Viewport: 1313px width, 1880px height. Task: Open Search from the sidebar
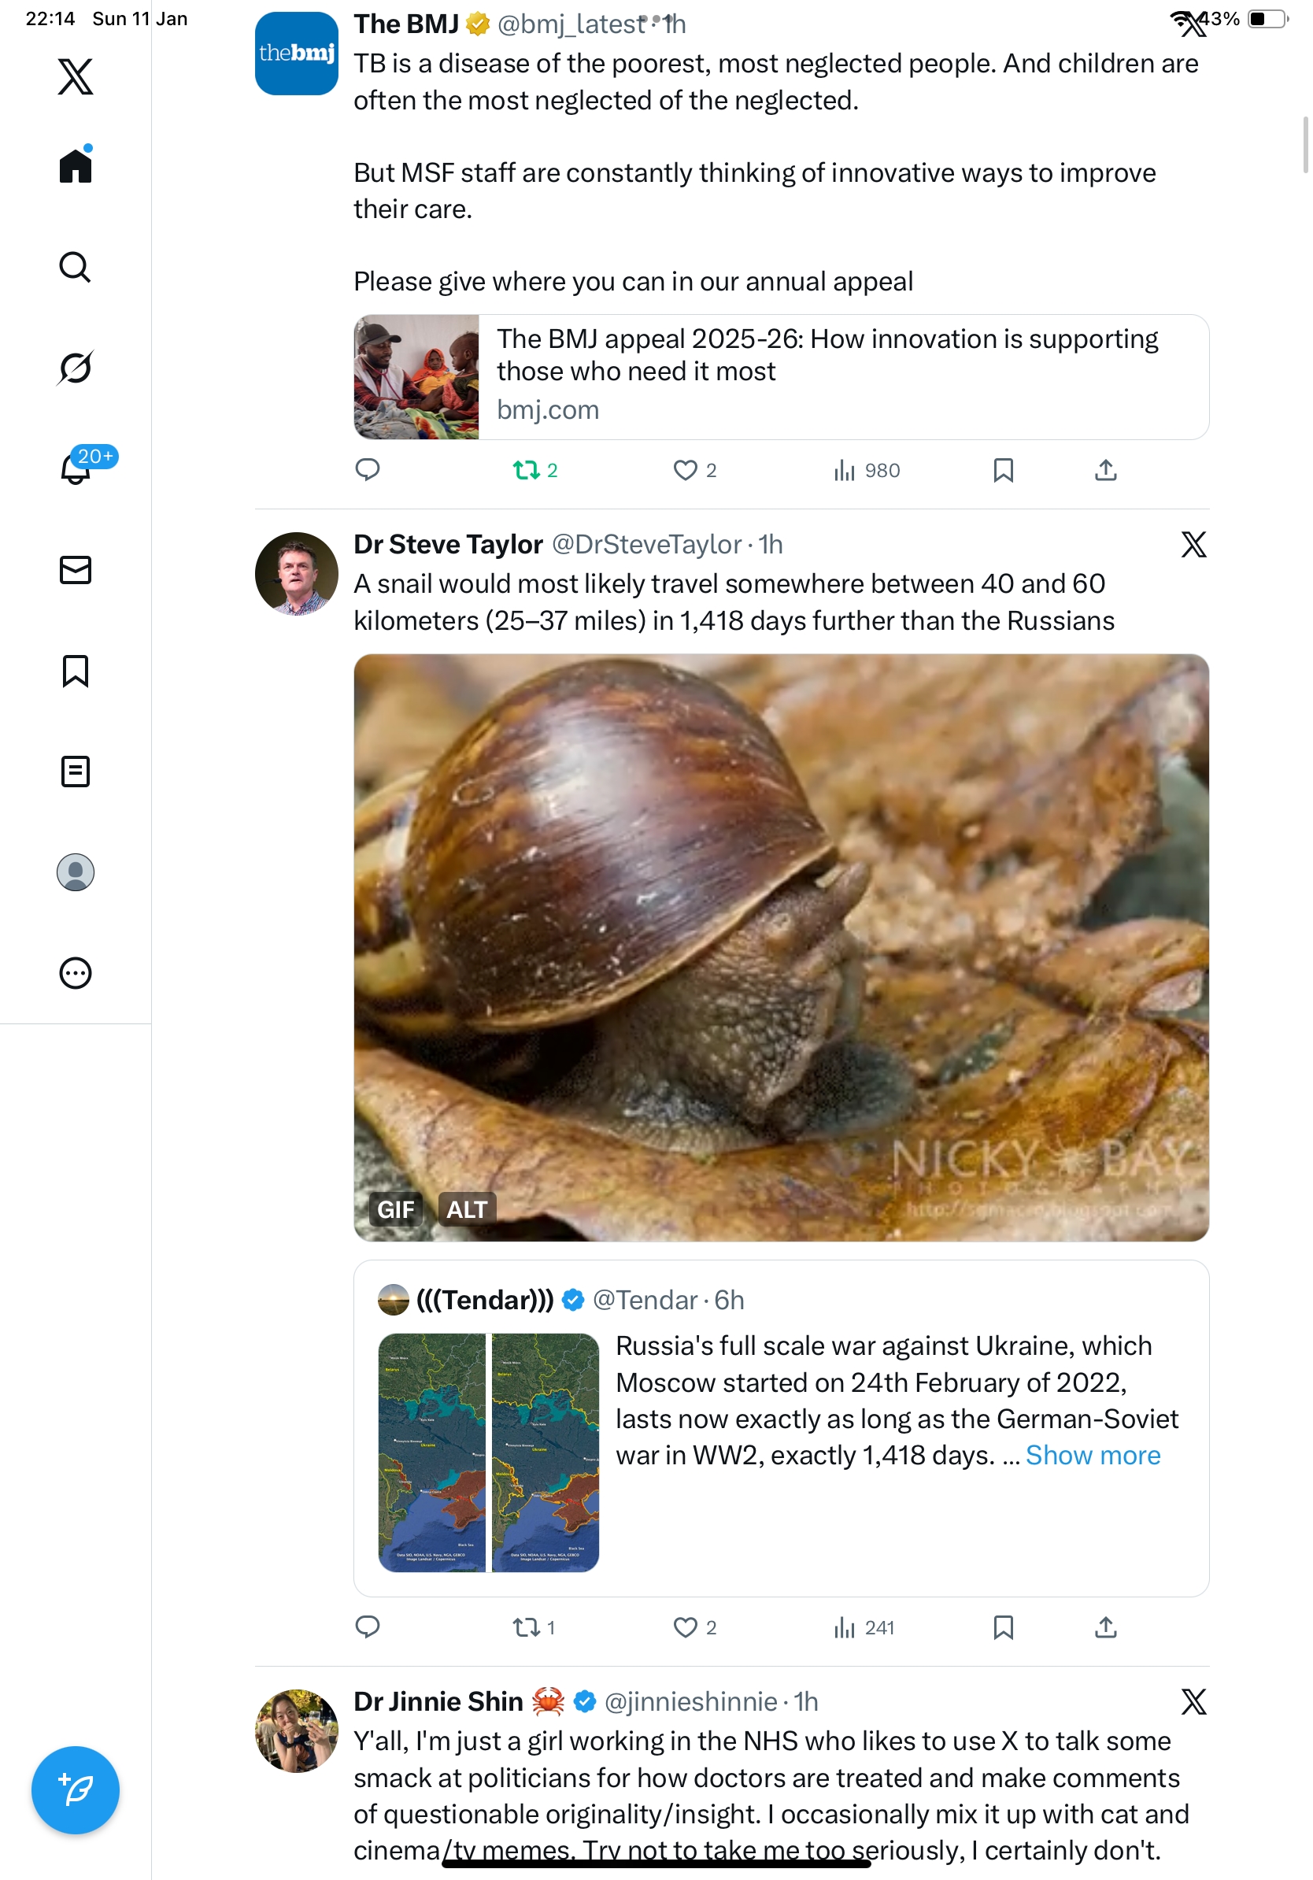click(x=76, y=267)
